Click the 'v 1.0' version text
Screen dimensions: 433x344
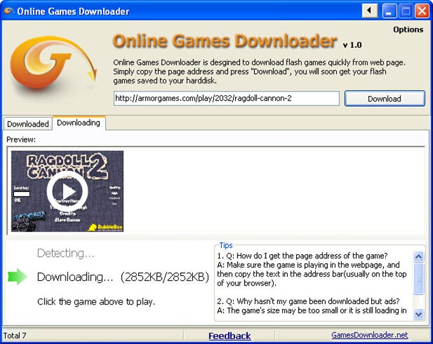(352, 45)
